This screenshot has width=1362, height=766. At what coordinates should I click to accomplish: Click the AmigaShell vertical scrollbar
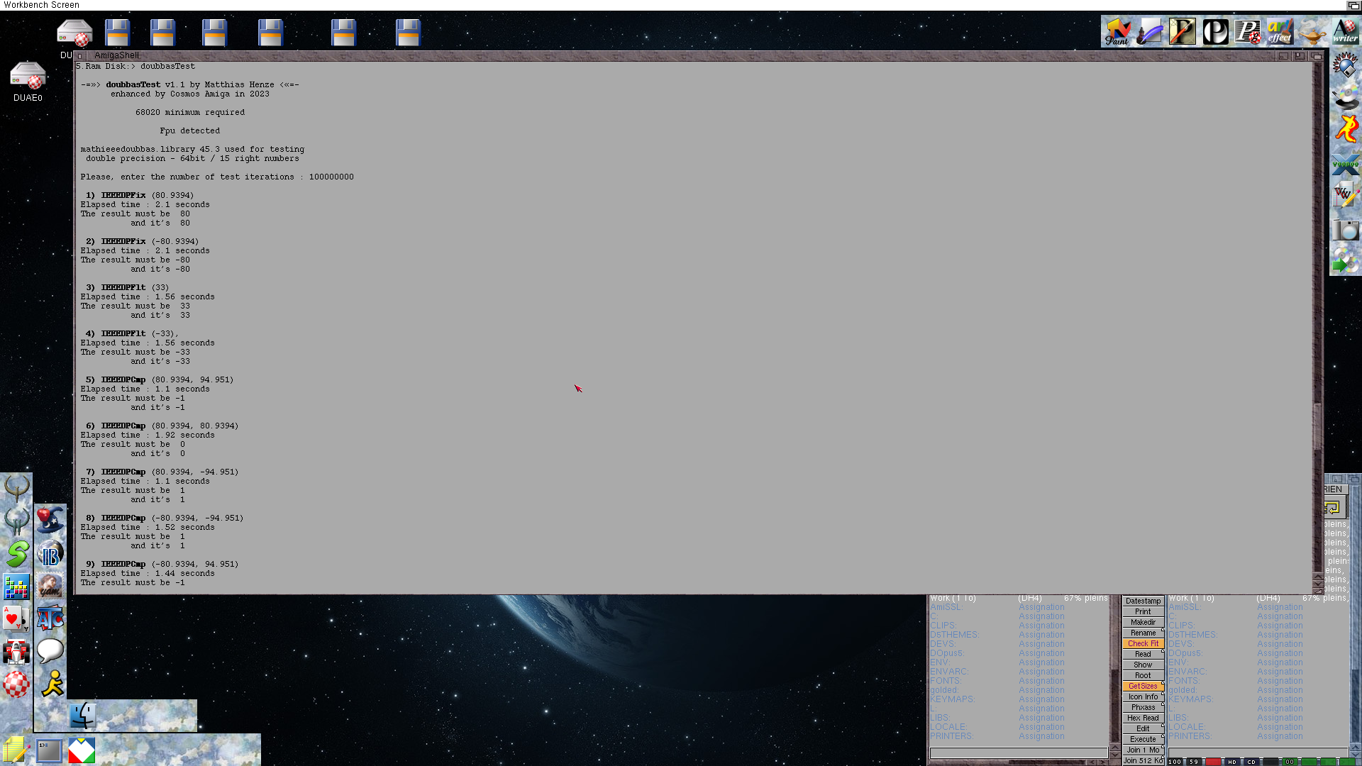point(1317,426)
